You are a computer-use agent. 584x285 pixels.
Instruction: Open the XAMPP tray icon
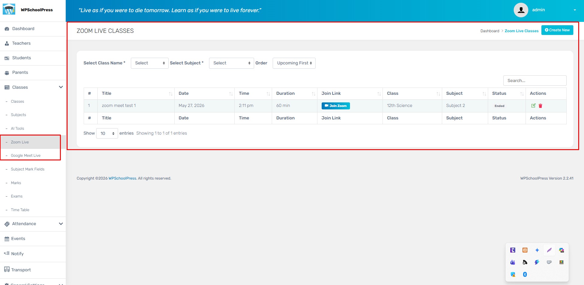(x=525, y=250)
